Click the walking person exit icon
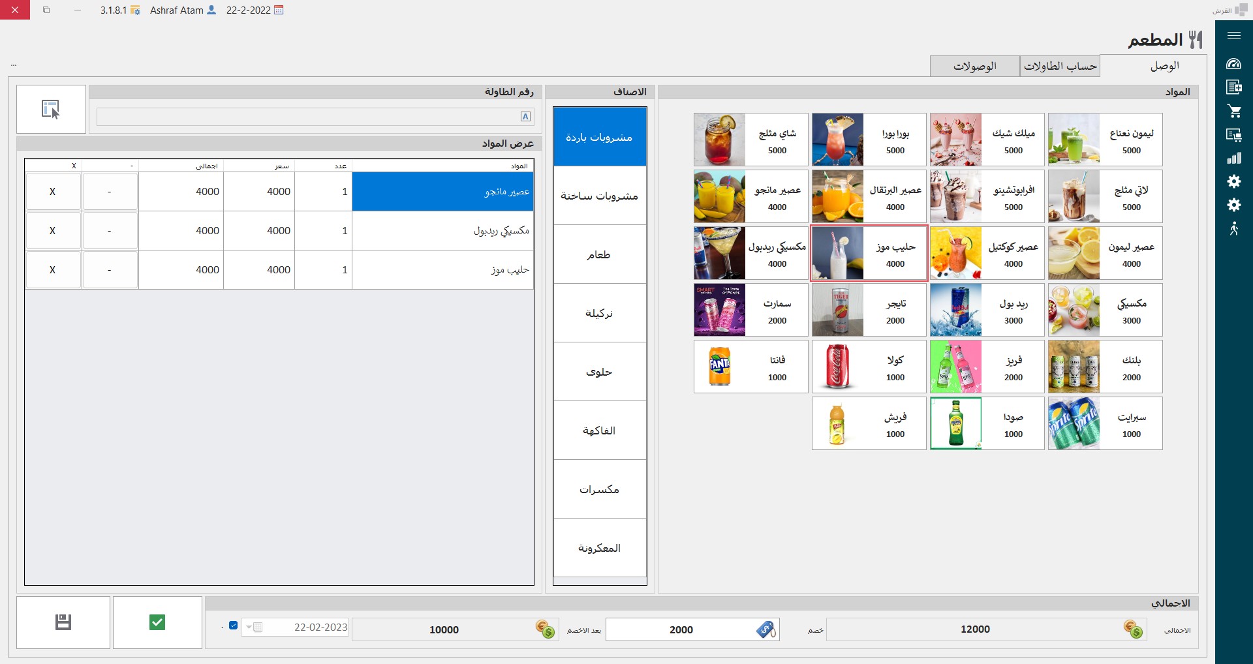 [x=1233, y=229]
